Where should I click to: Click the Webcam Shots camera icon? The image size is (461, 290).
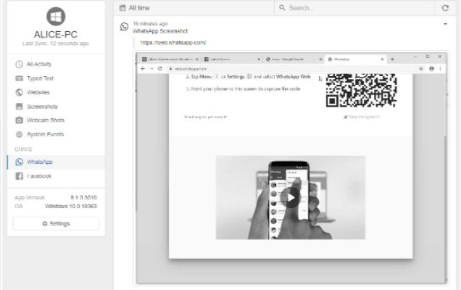click(19, 120)
